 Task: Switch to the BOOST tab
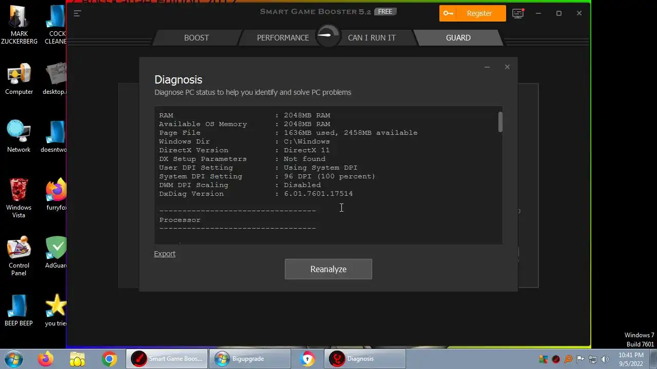197,38
